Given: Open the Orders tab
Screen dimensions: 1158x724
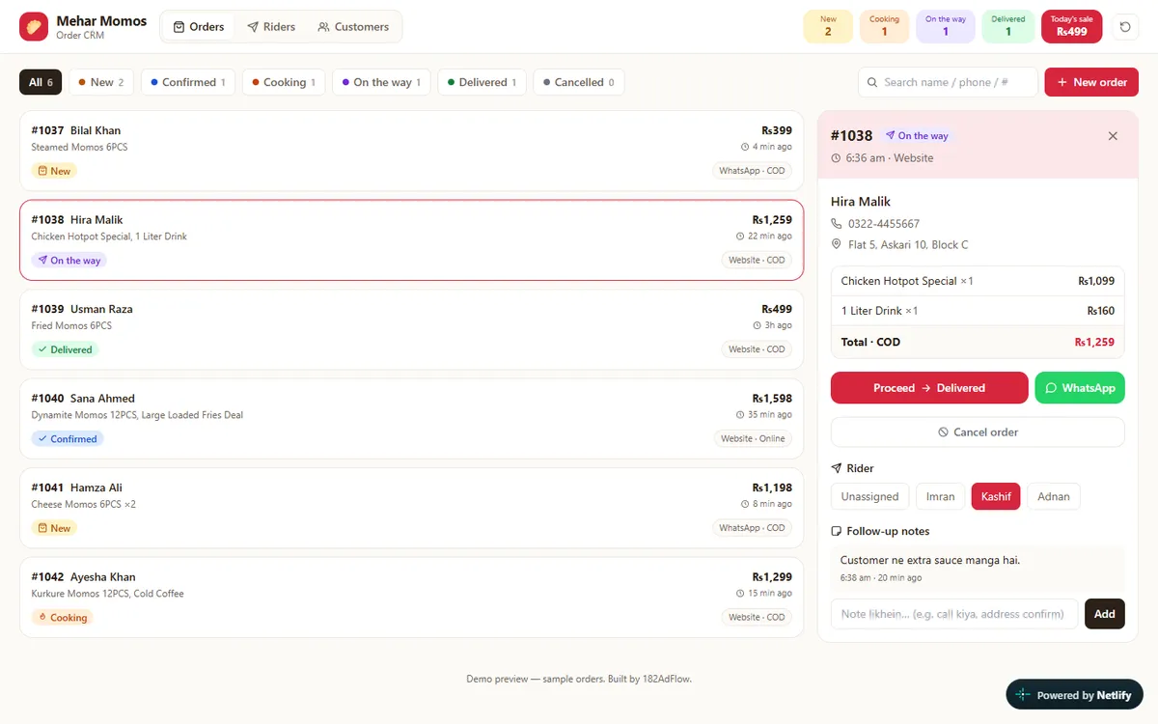Looking at the screenshot, I should [x=199, y=27].
